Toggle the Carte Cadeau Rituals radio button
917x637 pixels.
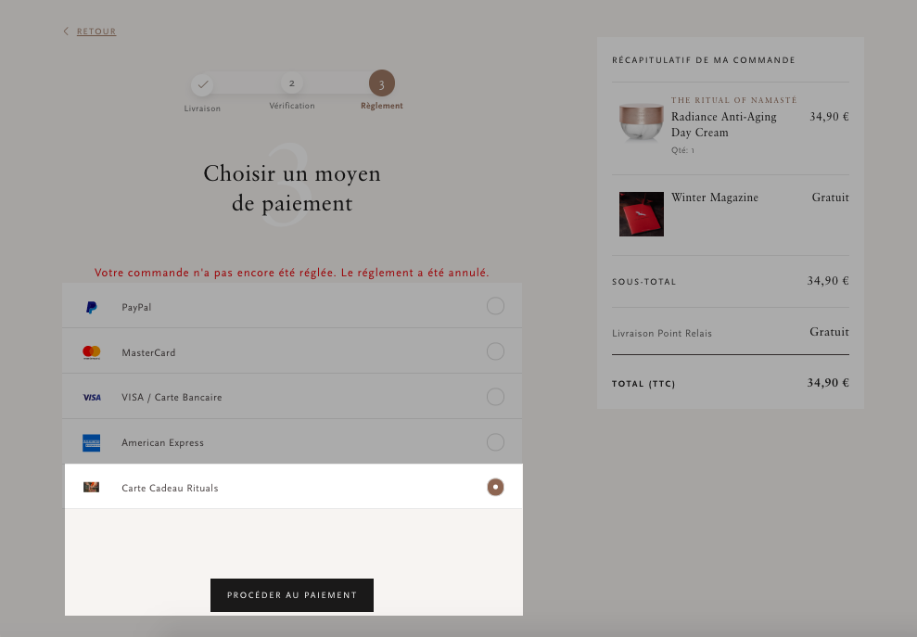coord(495,488)
